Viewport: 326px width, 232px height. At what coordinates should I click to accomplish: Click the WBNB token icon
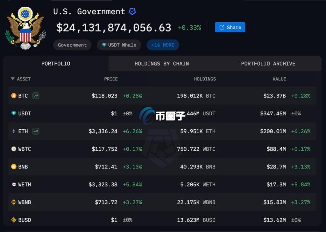[14, 202]
